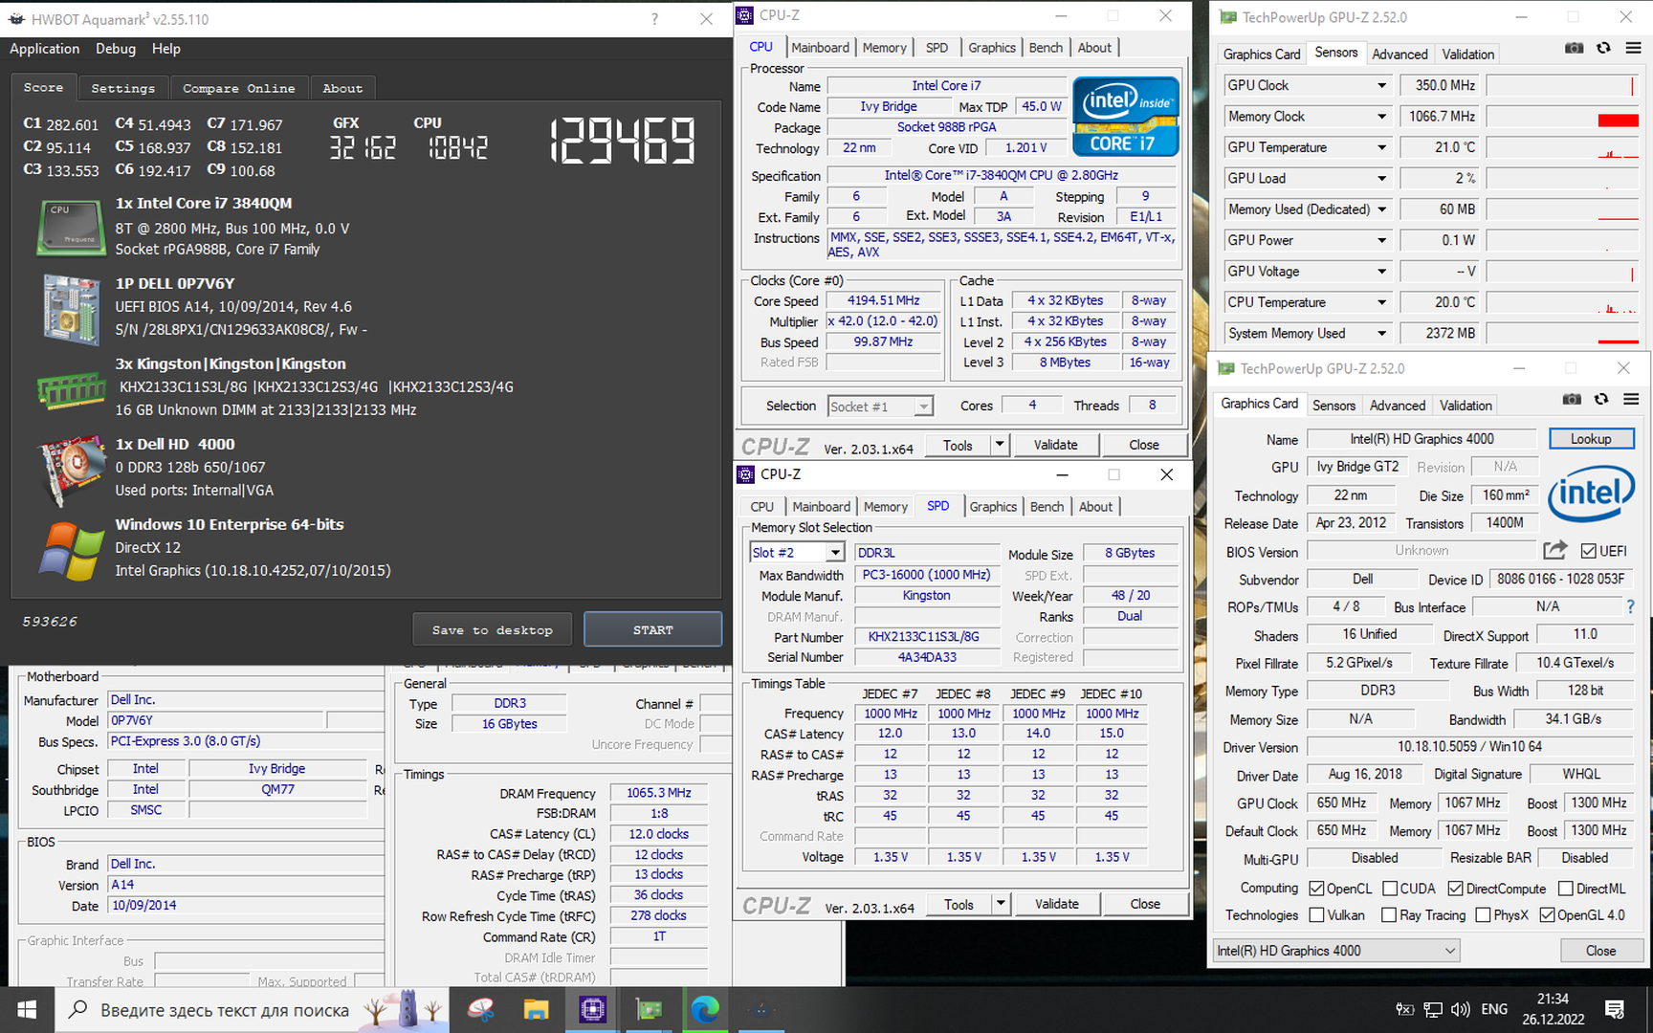Open hamburger menu in GPU-Z Graphics Card window
The width and height of the screenshot is (1653, 1033).
[x=1631, y=399]
